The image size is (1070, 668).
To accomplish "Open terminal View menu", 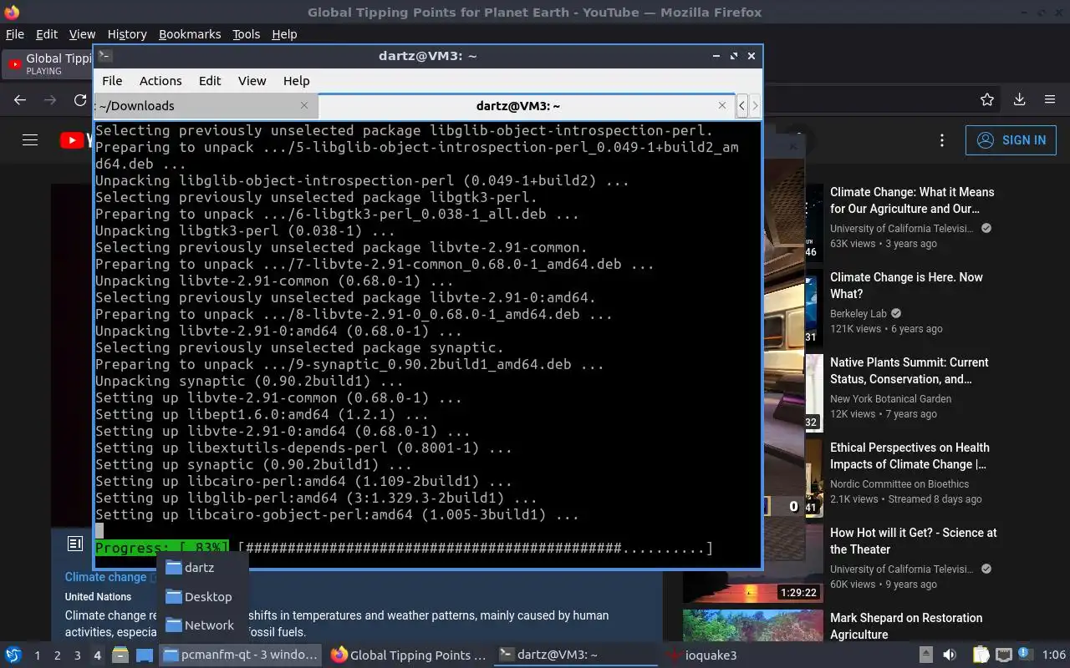I will [x=252, y=81].
